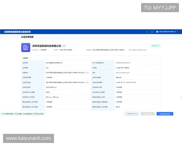Open the website link under the company heading
This screenshot has width=182, height=146.
coord(140,50)
